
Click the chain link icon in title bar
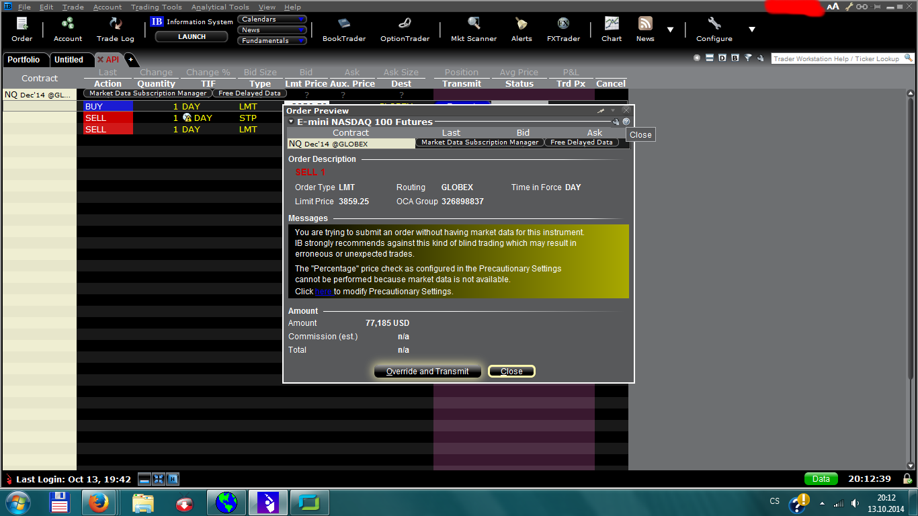tap(862, 7)
